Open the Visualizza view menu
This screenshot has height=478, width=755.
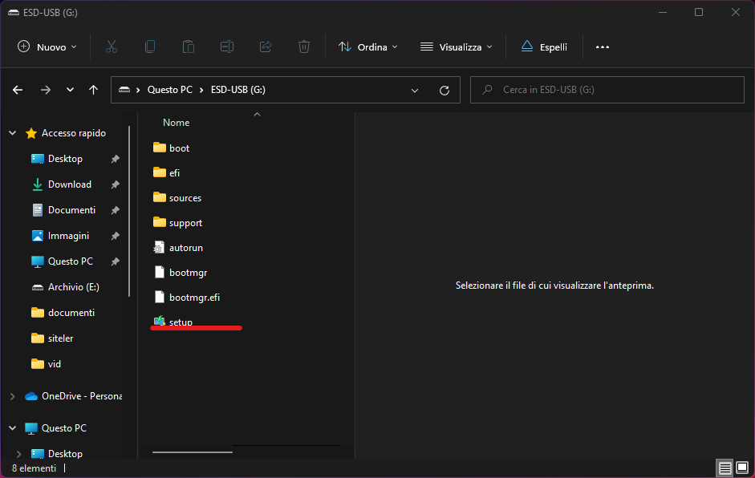click(x=456, y=47)
